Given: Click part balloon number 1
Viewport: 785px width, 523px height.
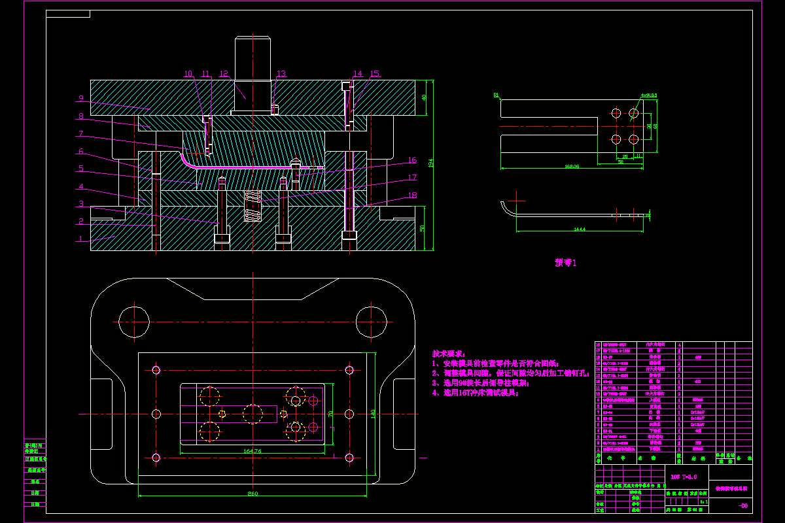Looking at the screenshot, I should click(x=81, y=239).
